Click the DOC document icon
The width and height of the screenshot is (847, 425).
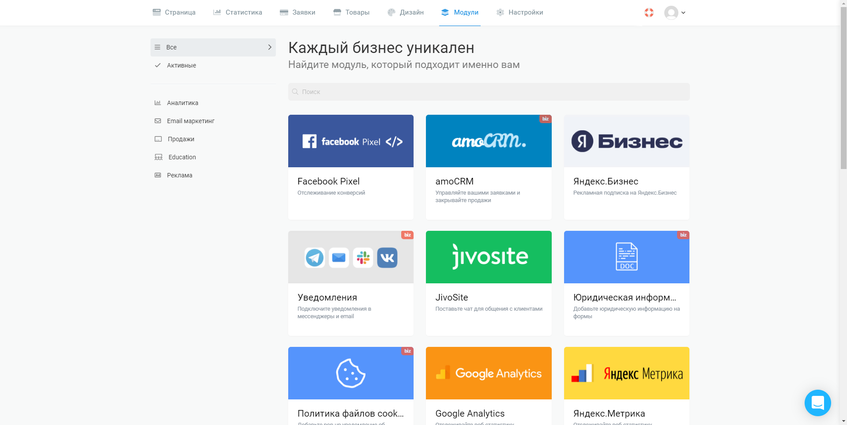[x=627, y=256]
